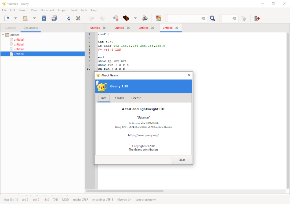The height and width of the screenshot is (204, 290).
Task: Select the Documents sidebar tab
Action: click(x=31, y=28)
